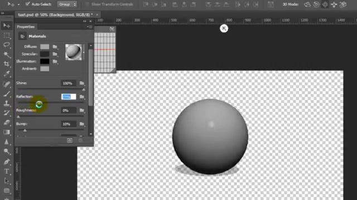The height and width of the screenshot is (200, 357).
Task: Open the Properties panel flyout menu
Action: pyautogui.click(x=89, y=27)
